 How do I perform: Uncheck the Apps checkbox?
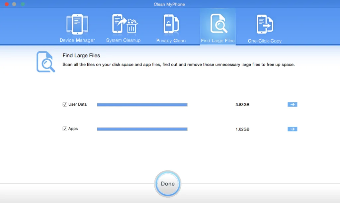(65, 129)
